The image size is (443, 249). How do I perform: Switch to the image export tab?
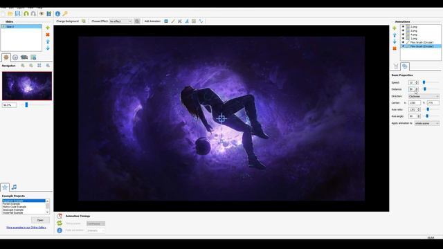33,57
